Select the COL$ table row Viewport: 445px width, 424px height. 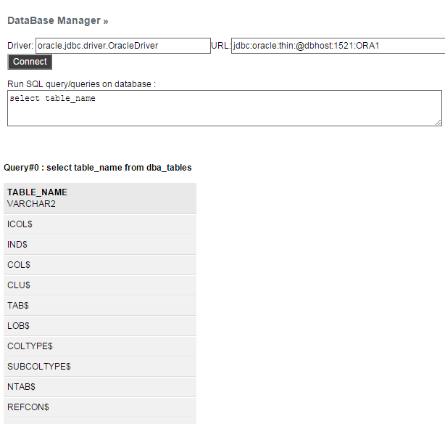click(100, 265)
